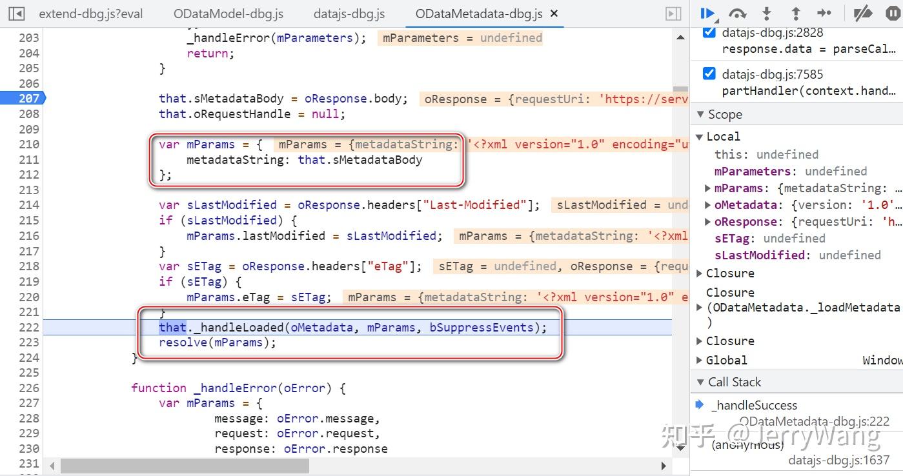903x476 pixels.
Task: Click sLastModified: undefined in Local scope
Action: pyautogui.click(x=797, y=255)
